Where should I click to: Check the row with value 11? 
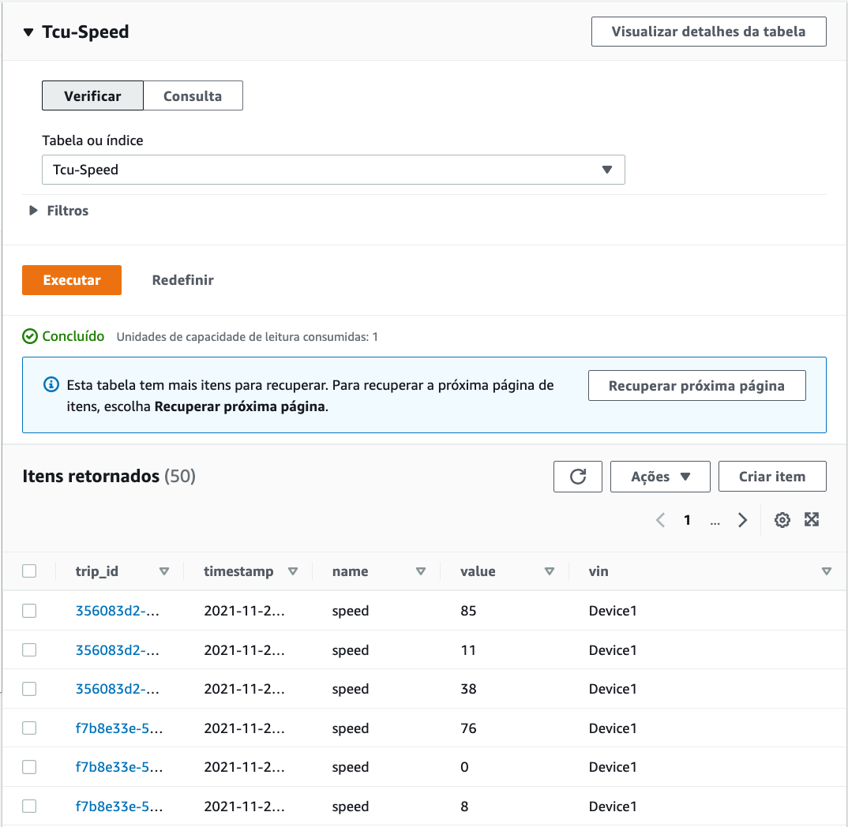[29, 649]
